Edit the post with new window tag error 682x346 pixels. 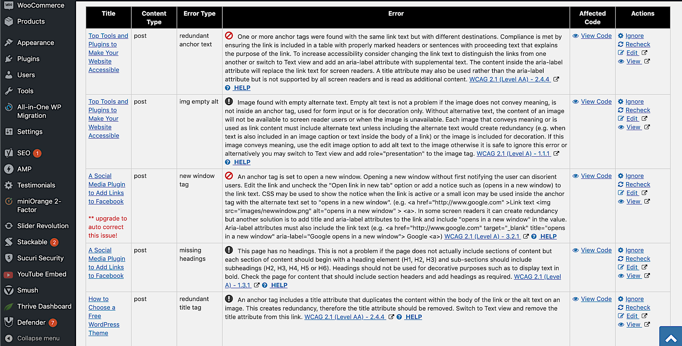pyautogui.click(x=632, y=193)
